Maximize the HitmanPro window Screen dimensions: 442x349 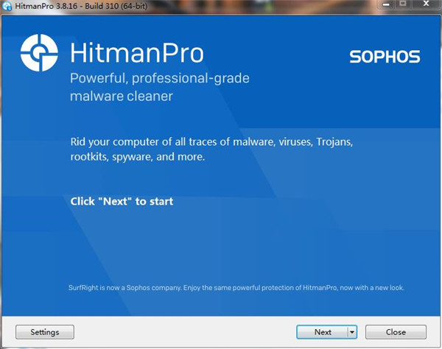coord(403,4)
